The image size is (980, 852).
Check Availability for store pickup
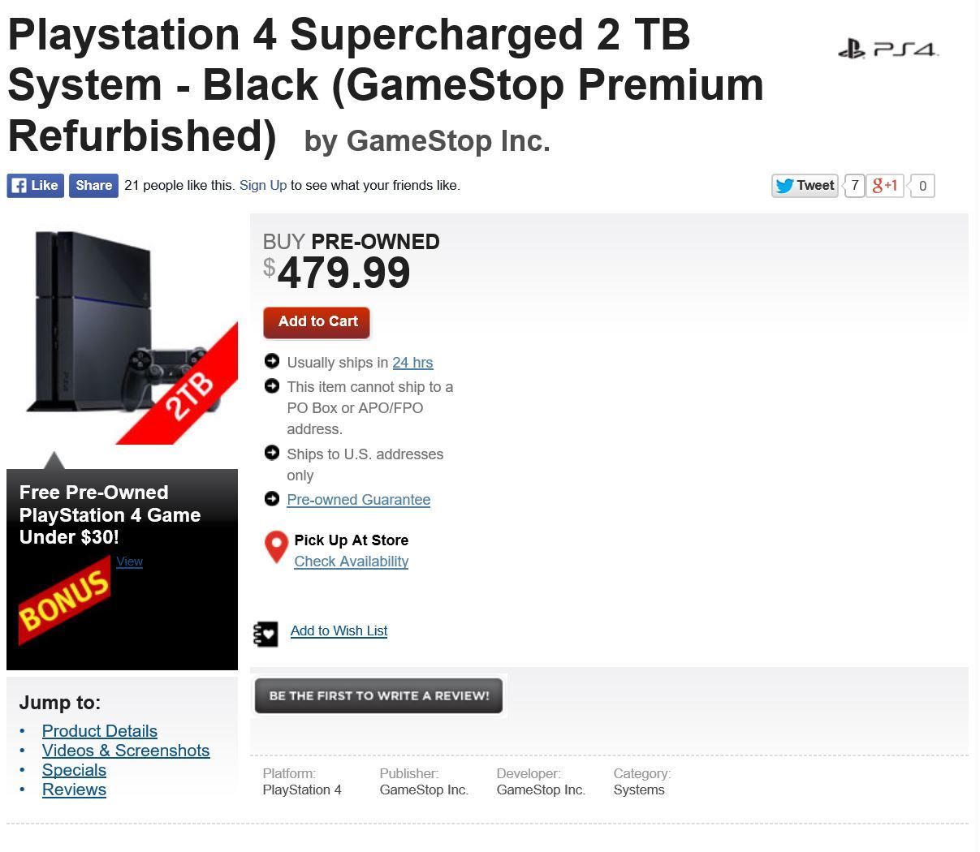coord(351,562)
